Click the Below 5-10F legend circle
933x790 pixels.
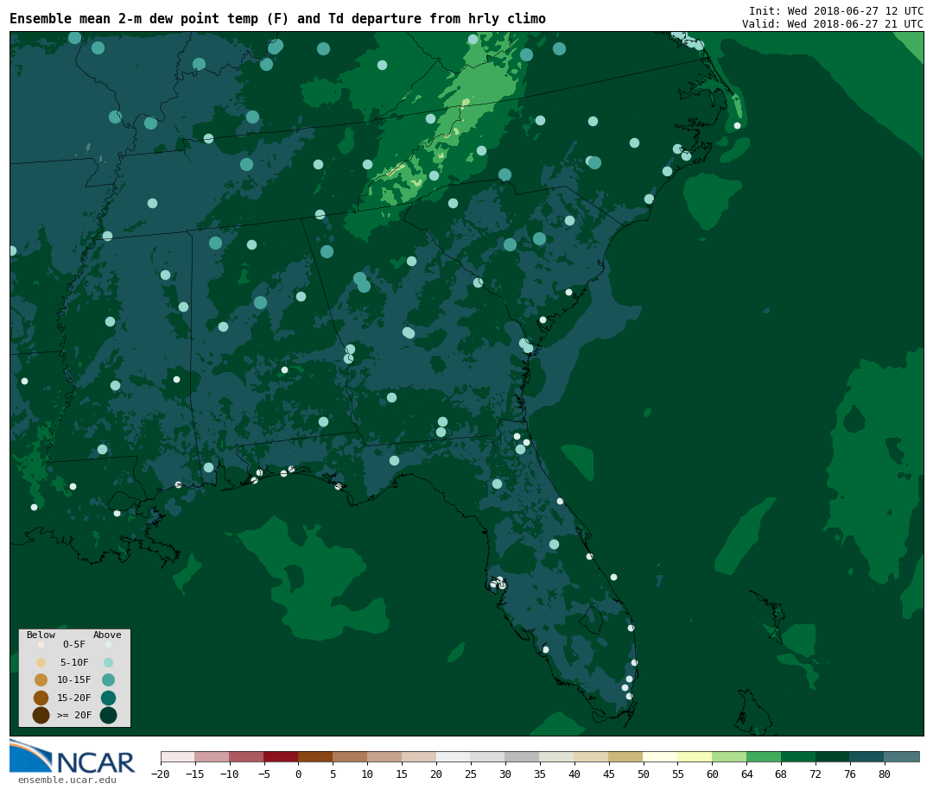41,662
